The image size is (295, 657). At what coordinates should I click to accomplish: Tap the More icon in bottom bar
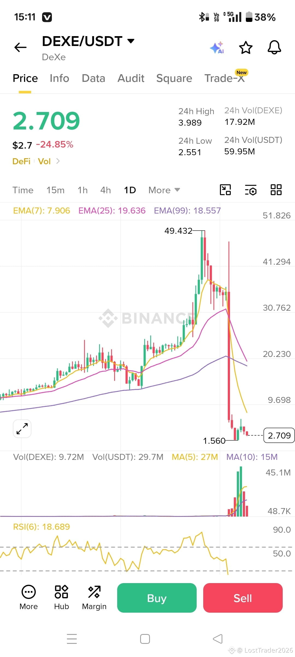coord(28,598)
